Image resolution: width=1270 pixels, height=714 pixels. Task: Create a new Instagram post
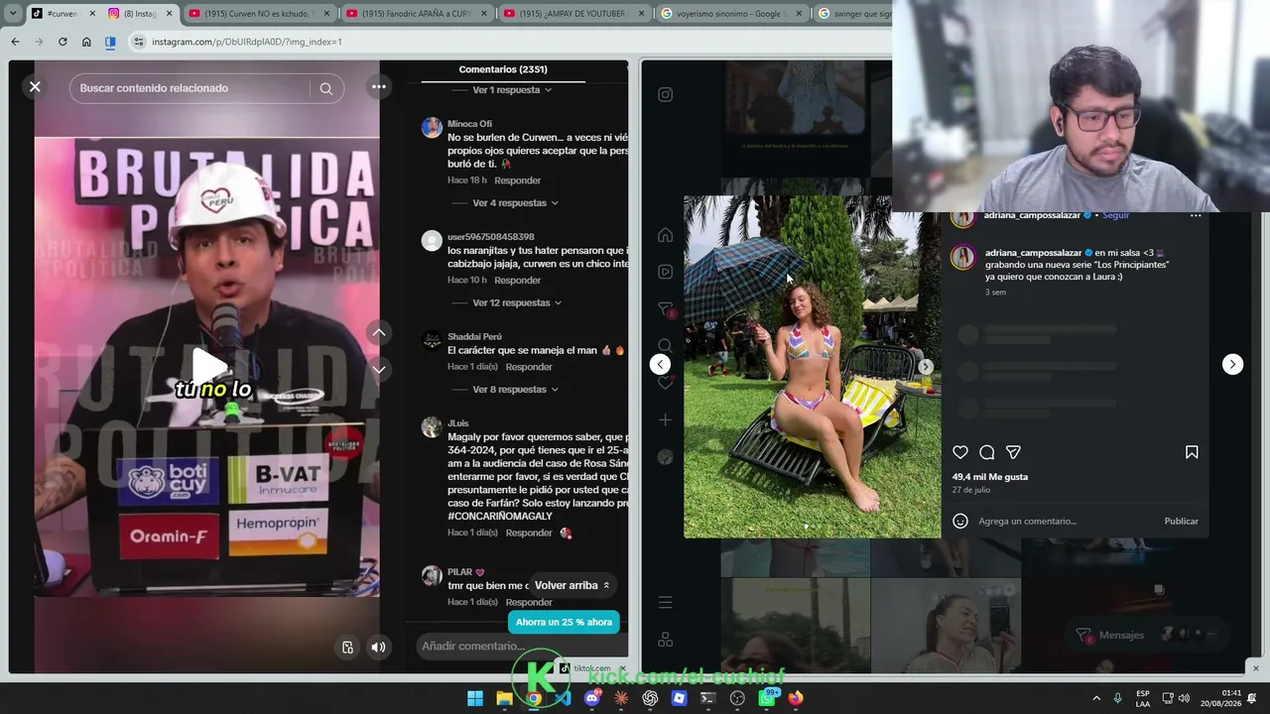[665, 420]
